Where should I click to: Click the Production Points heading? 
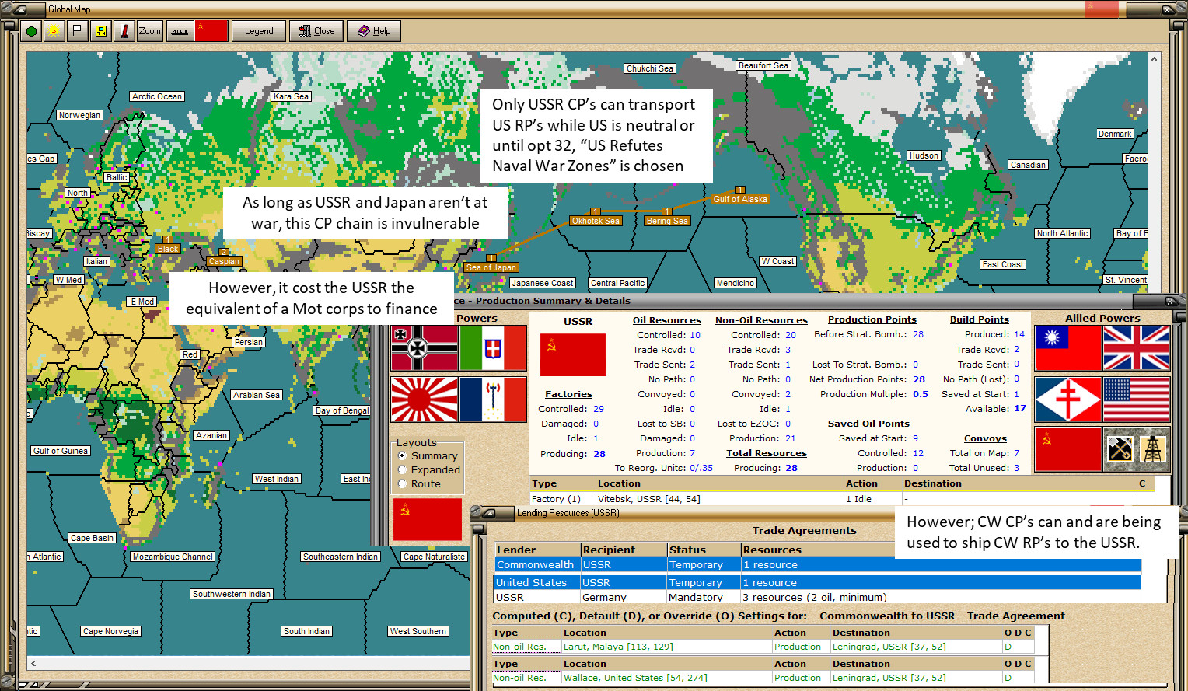(872, 319)
